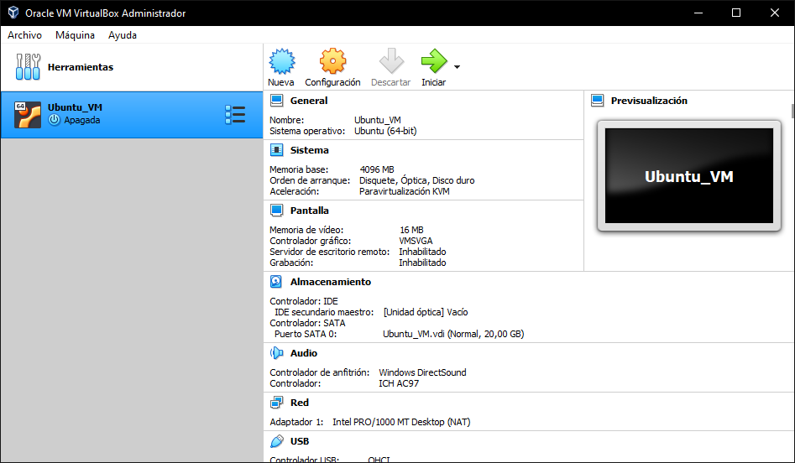Click the value "Ubuntu (64-bit)"

(385, 131)
